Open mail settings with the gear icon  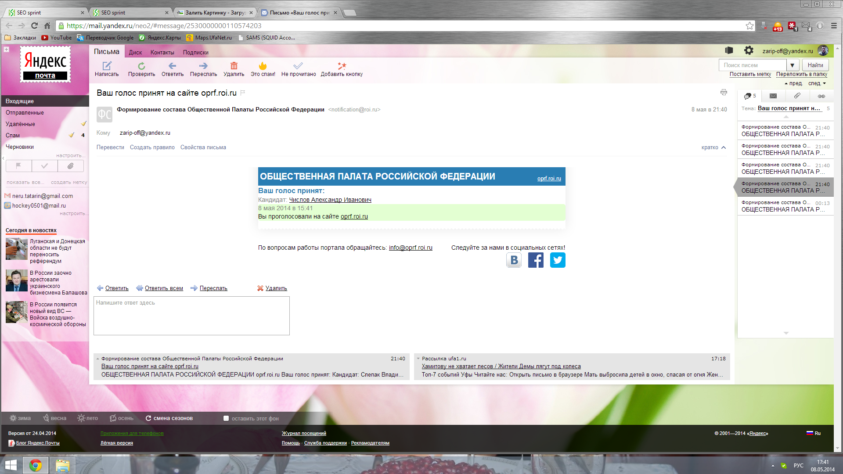click(x=749, y=50)
